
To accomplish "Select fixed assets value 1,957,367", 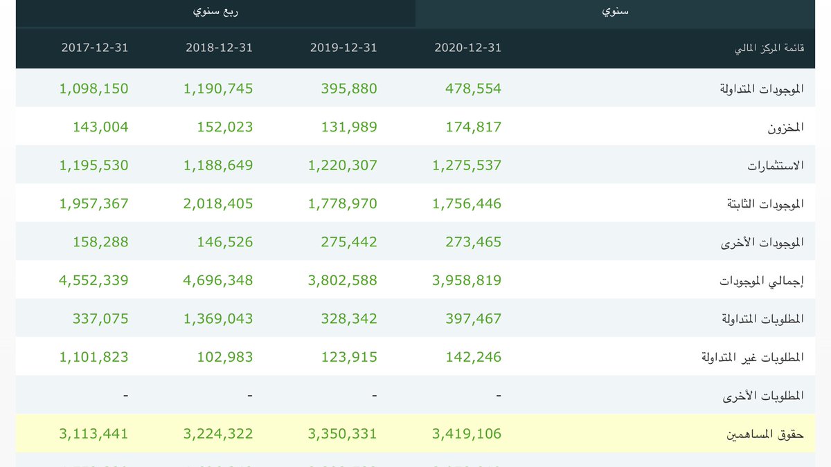I will pos(94,204).
